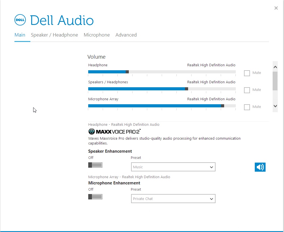Click the scrollbar up arrow
This screenshot has width=284, height=232.
(x=275, y=67)
